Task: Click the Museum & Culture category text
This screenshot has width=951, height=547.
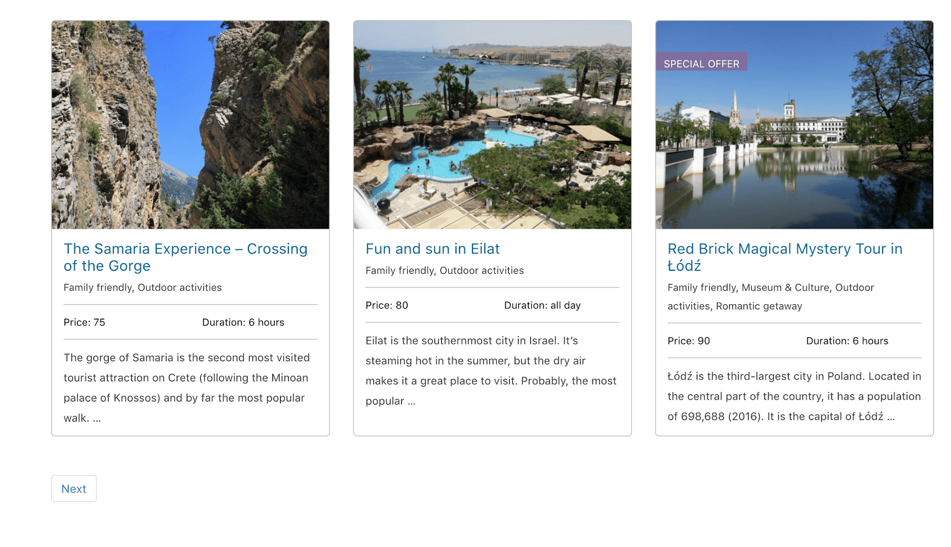Action: coord(785,287)
